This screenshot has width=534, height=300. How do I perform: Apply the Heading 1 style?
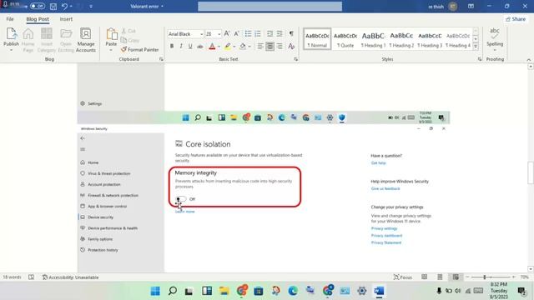pos(373,39)
